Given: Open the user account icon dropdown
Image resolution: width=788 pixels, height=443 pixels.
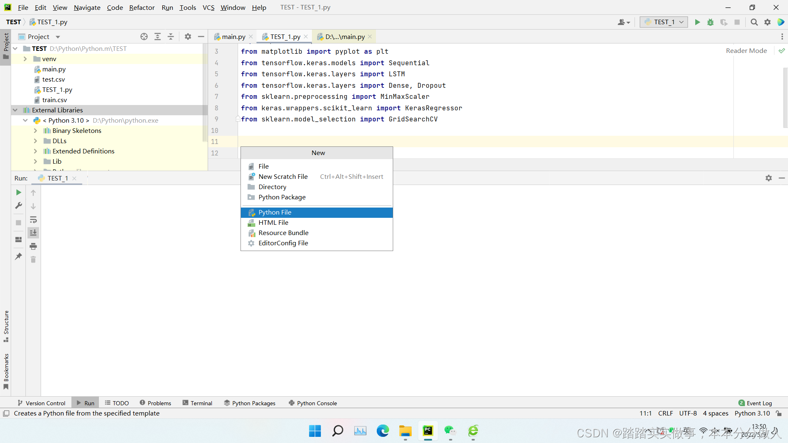Looking at the screenshot, I should coord(623,22).
